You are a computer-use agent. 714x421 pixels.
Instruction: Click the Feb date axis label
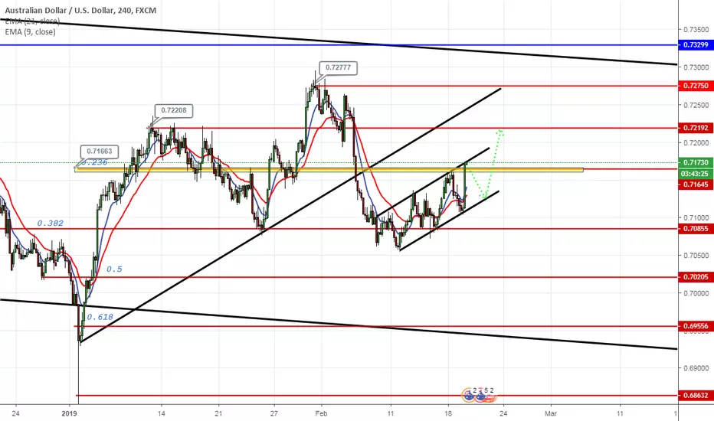[x=322, y=413]
